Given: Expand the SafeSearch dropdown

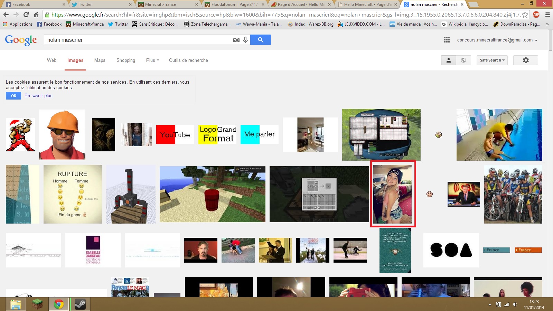Looking at the screenshot, I should [x=492, y=60].
